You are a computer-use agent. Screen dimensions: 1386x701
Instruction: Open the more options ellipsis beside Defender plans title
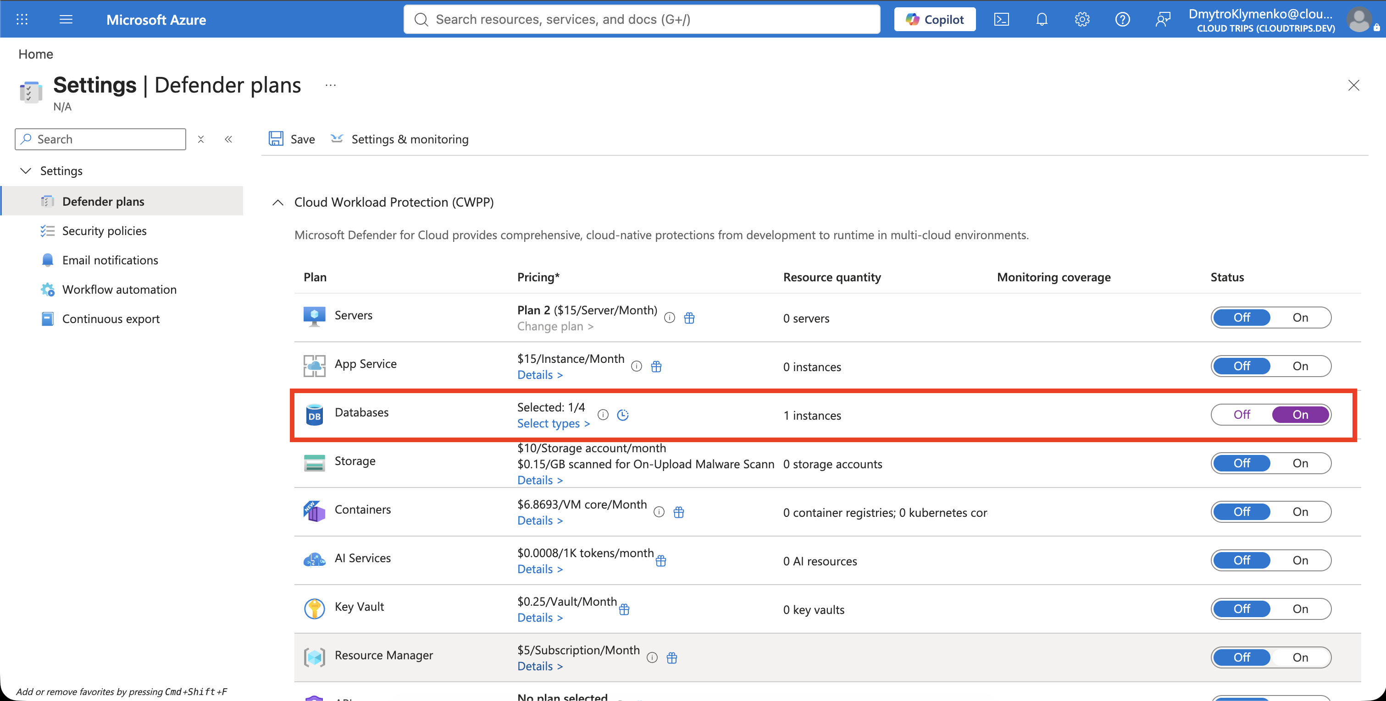click(330, 85)
